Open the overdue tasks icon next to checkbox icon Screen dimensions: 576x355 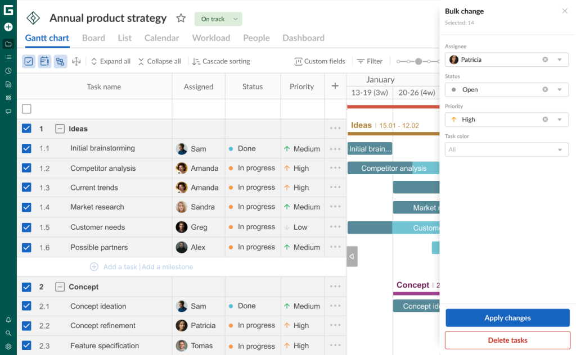pos(44,61)
